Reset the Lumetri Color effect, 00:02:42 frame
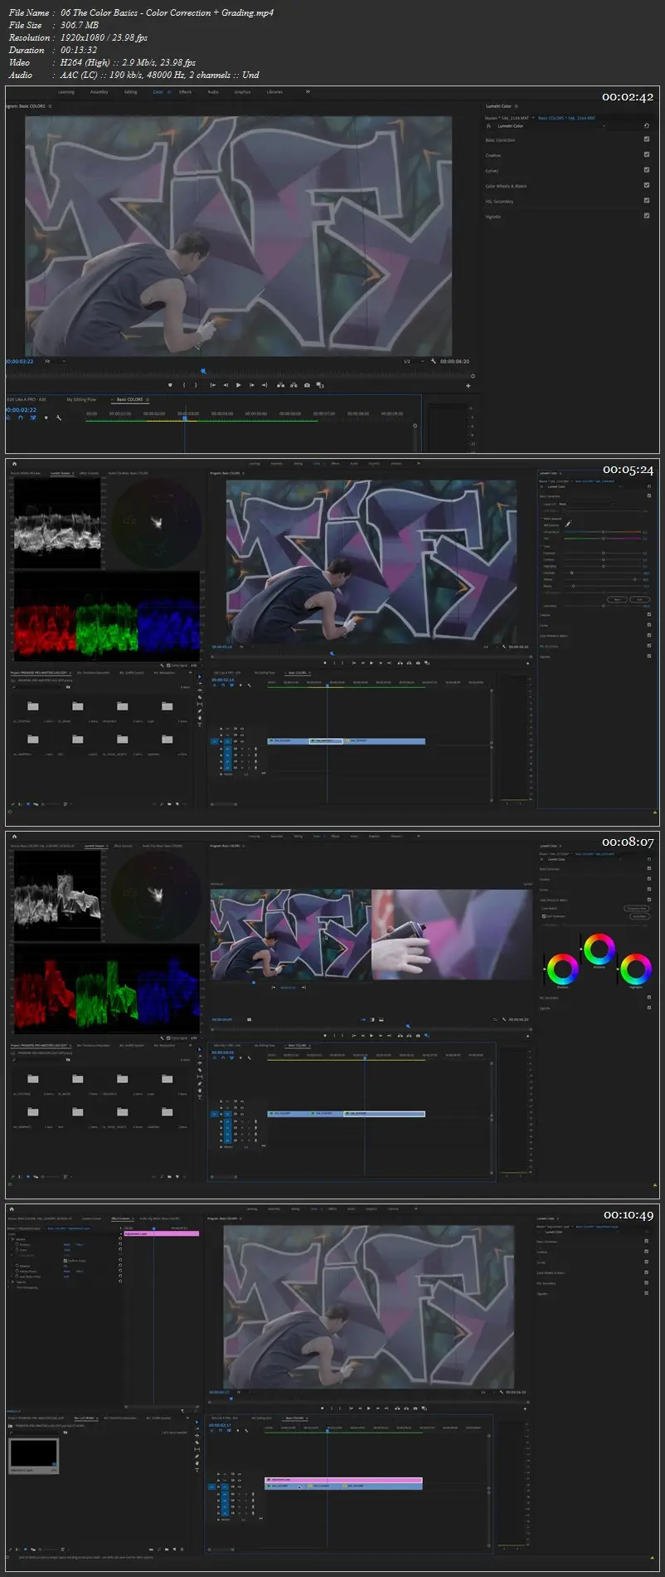This screenshot has height=1577, width=665. tap(647, 126)
